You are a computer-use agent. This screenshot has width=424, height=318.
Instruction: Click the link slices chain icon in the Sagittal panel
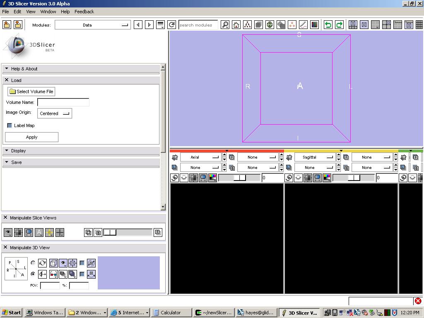tap(289, 178)
